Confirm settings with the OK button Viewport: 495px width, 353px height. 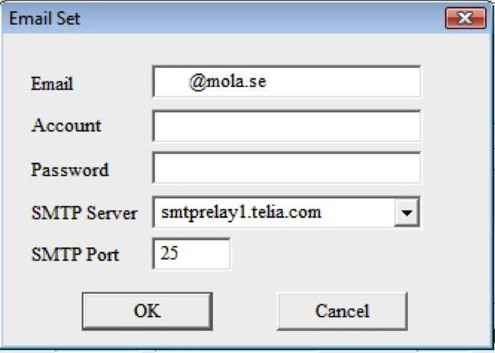tap(147, 311)
